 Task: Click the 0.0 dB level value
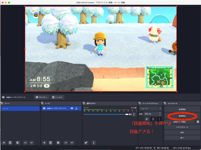click(x=134, y=108)
